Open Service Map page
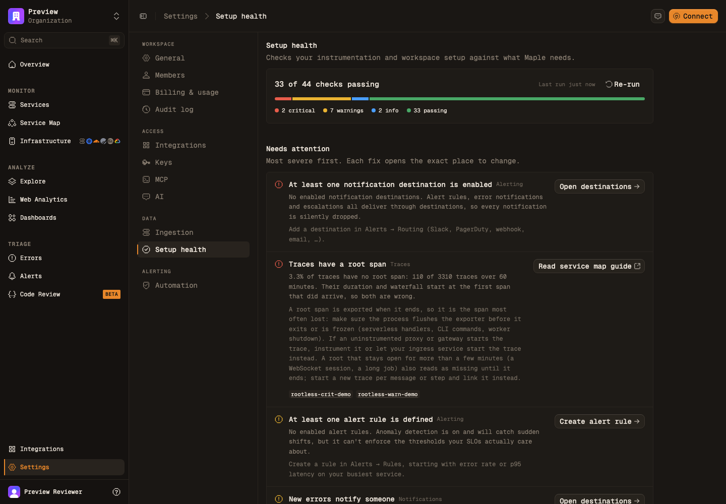Viewport: 726px width, 504px height. [x=64, y=123]
